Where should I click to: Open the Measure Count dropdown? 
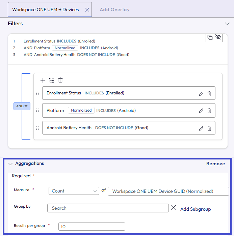[74, 191]
